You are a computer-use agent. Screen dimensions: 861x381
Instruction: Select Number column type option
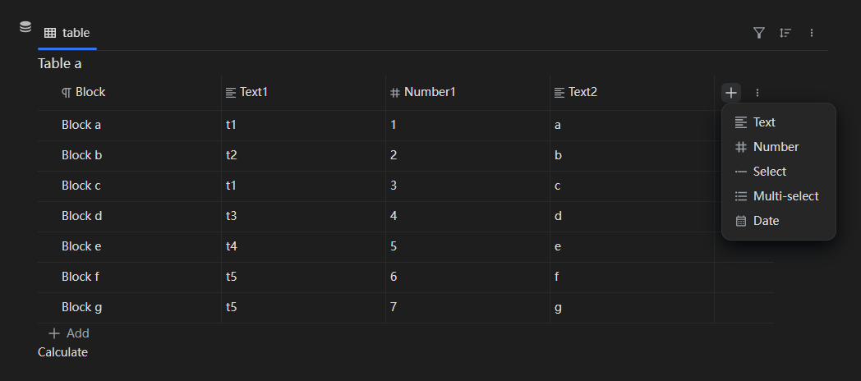pos(775,147)
